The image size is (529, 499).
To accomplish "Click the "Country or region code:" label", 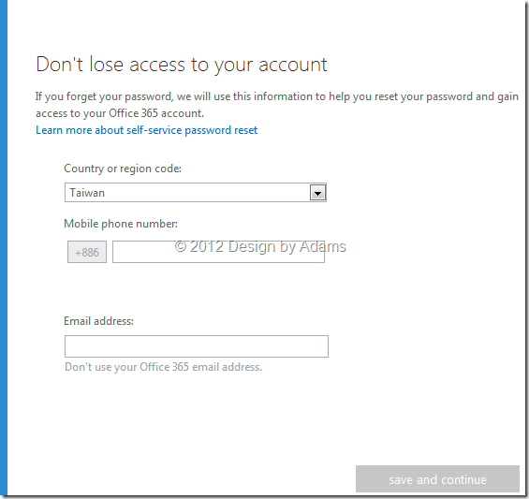I will (x=123, y=169).
